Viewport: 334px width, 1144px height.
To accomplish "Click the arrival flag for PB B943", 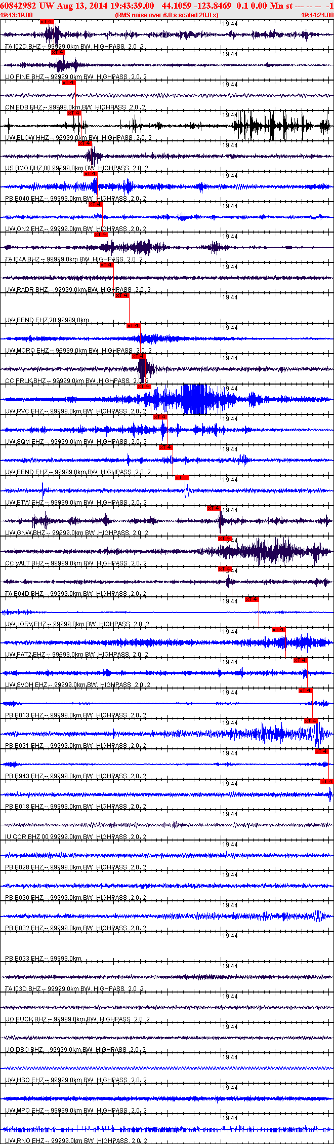I will coord(321,751).
